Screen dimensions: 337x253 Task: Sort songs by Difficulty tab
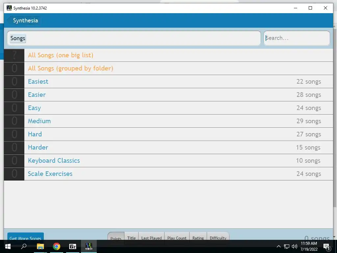[218, 236]
